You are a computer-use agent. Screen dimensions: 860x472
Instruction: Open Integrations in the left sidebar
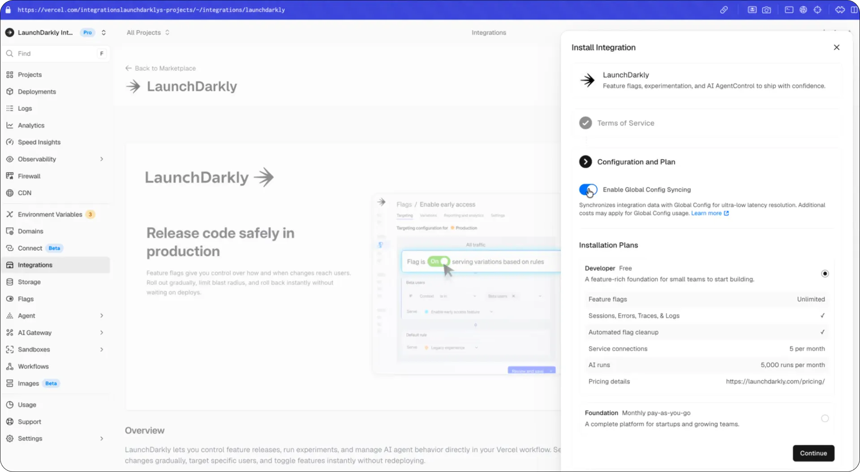click(56, 265)
